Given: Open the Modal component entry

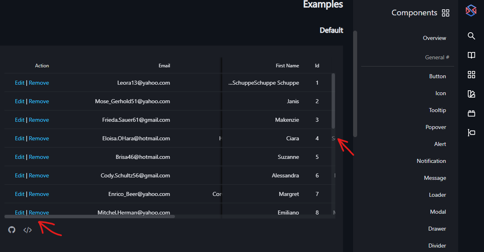Looking at the screenshot, I should 438,211.
